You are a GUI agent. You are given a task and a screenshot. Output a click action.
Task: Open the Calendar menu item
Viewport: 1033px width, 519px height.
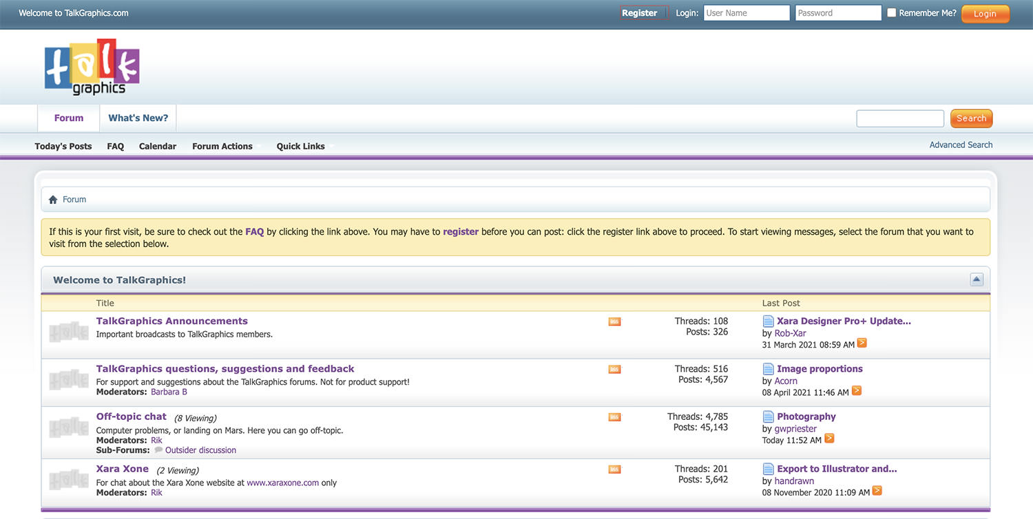coord(158,147)
